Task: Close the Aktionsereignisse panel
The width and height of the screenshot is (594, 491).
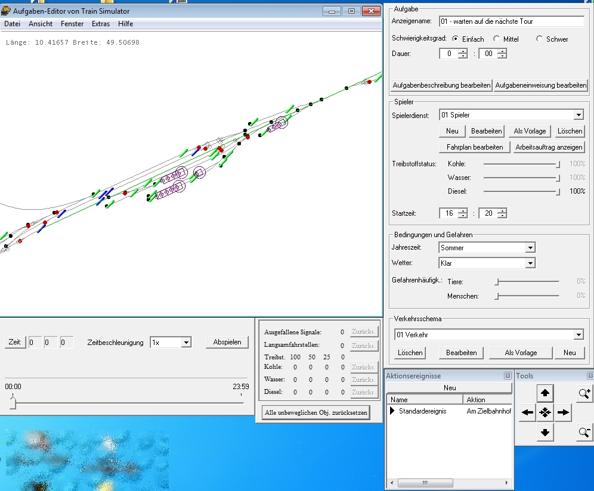Action: click(508, 375)
